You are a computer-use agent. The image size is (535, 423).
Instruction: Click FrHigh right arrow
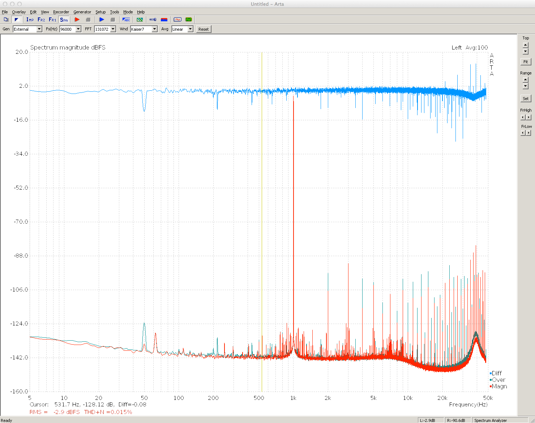point(528,117)
